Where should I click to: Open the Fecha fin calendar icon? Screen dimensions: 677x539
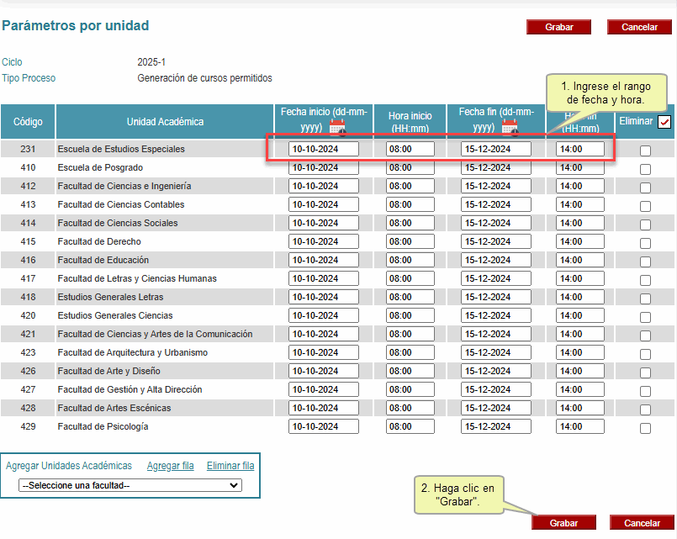[510, 128]
